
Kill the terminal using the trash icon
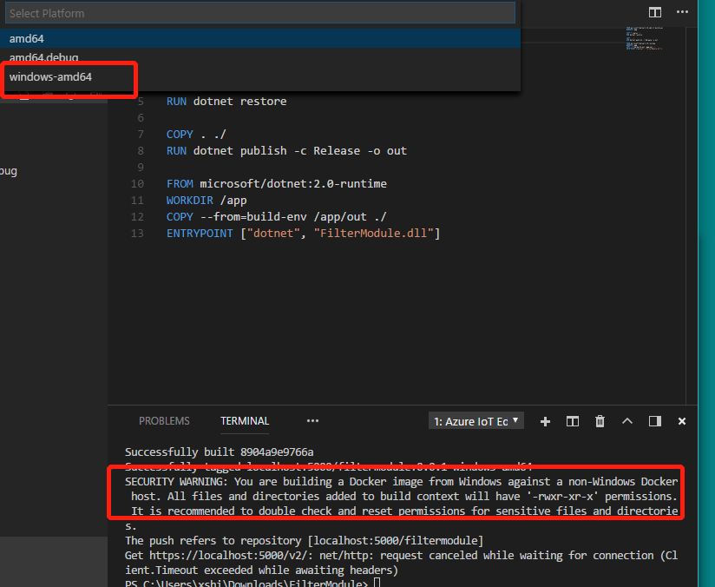[x=600, y=421]
